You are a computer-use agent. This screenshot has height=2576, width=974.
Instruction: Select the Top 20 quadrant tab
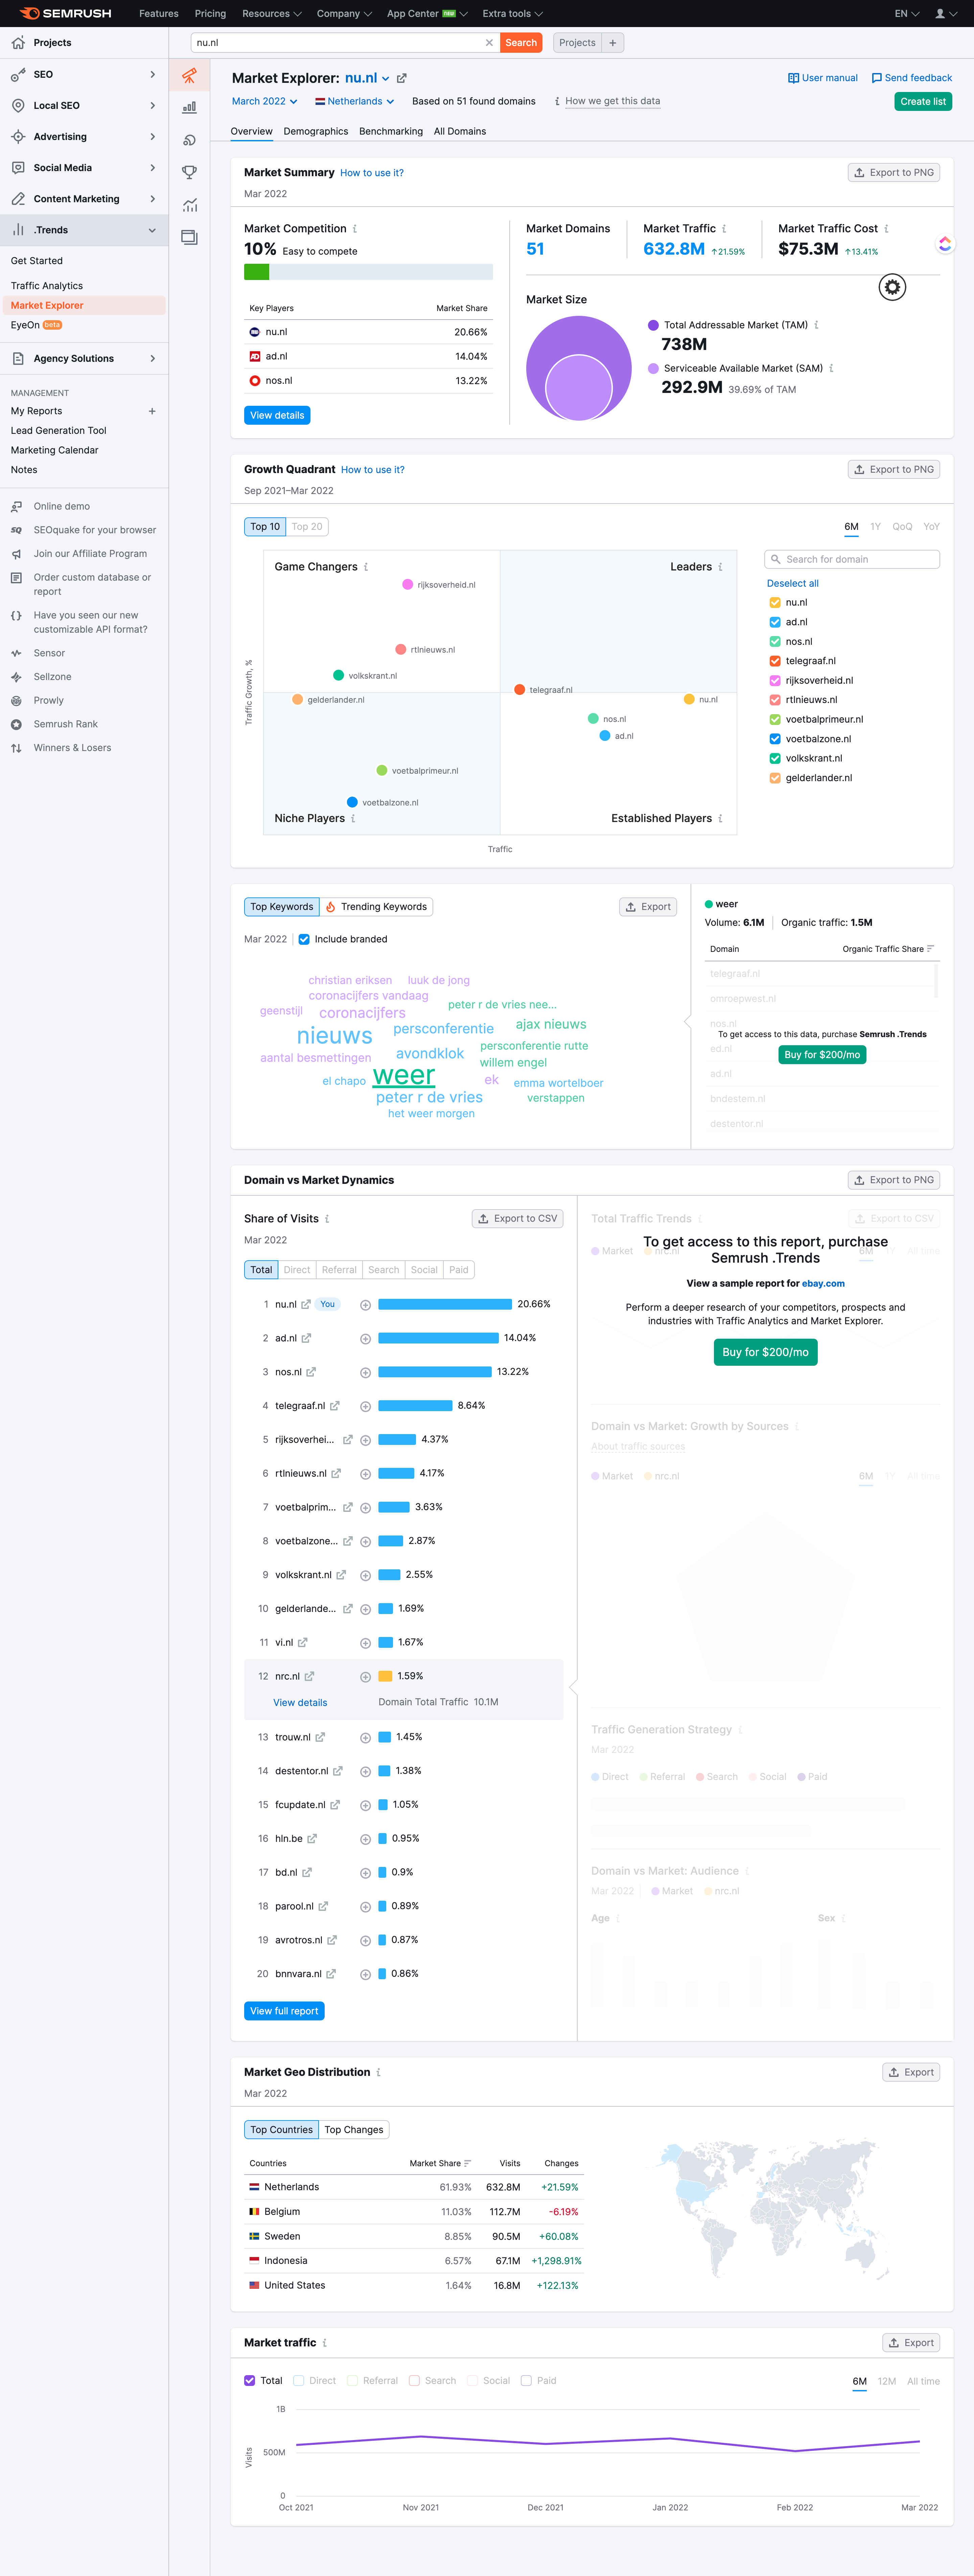pyautogui.click(x=307, y=527)
